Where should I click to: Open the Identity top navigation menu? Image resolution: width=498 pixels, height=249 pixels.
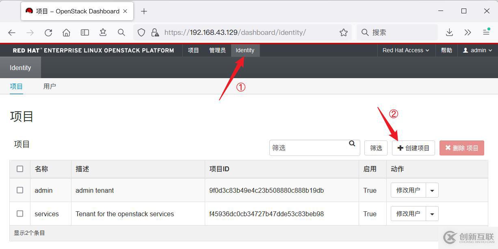click(245, 50)
